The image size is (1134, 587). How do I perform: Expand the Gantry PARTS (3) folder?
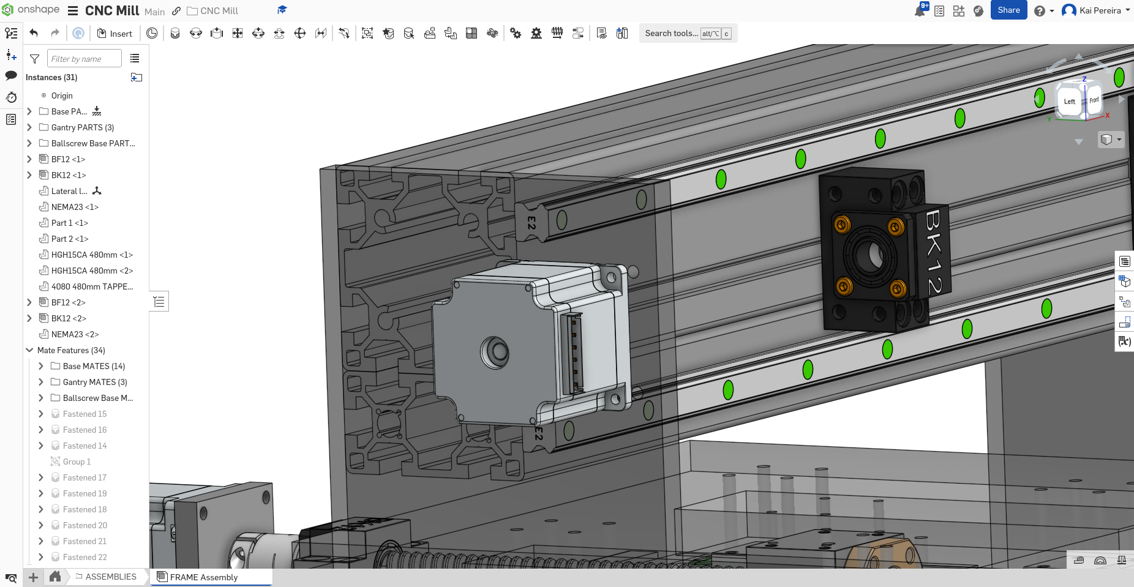click(x=29, y=127)
